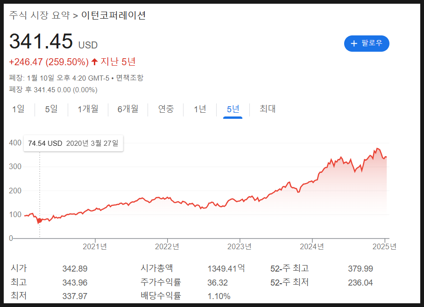Click the red data point on the chart

40,221
